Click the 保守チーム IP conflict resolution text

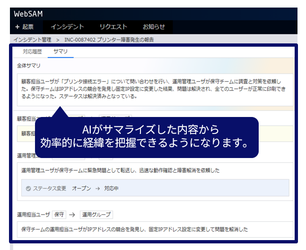[135, 229]
